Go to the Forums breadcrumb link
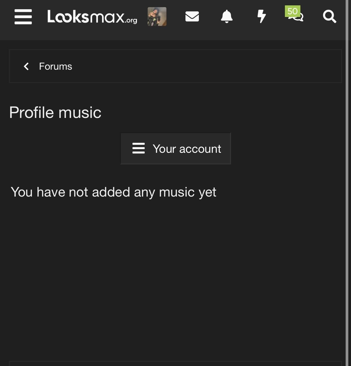Screen dimensions: 351x366 point(55,66)
